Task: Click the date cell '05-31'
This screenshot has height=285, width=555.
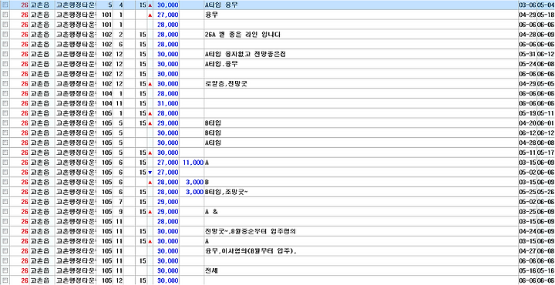Action: (x=527, y=55)
